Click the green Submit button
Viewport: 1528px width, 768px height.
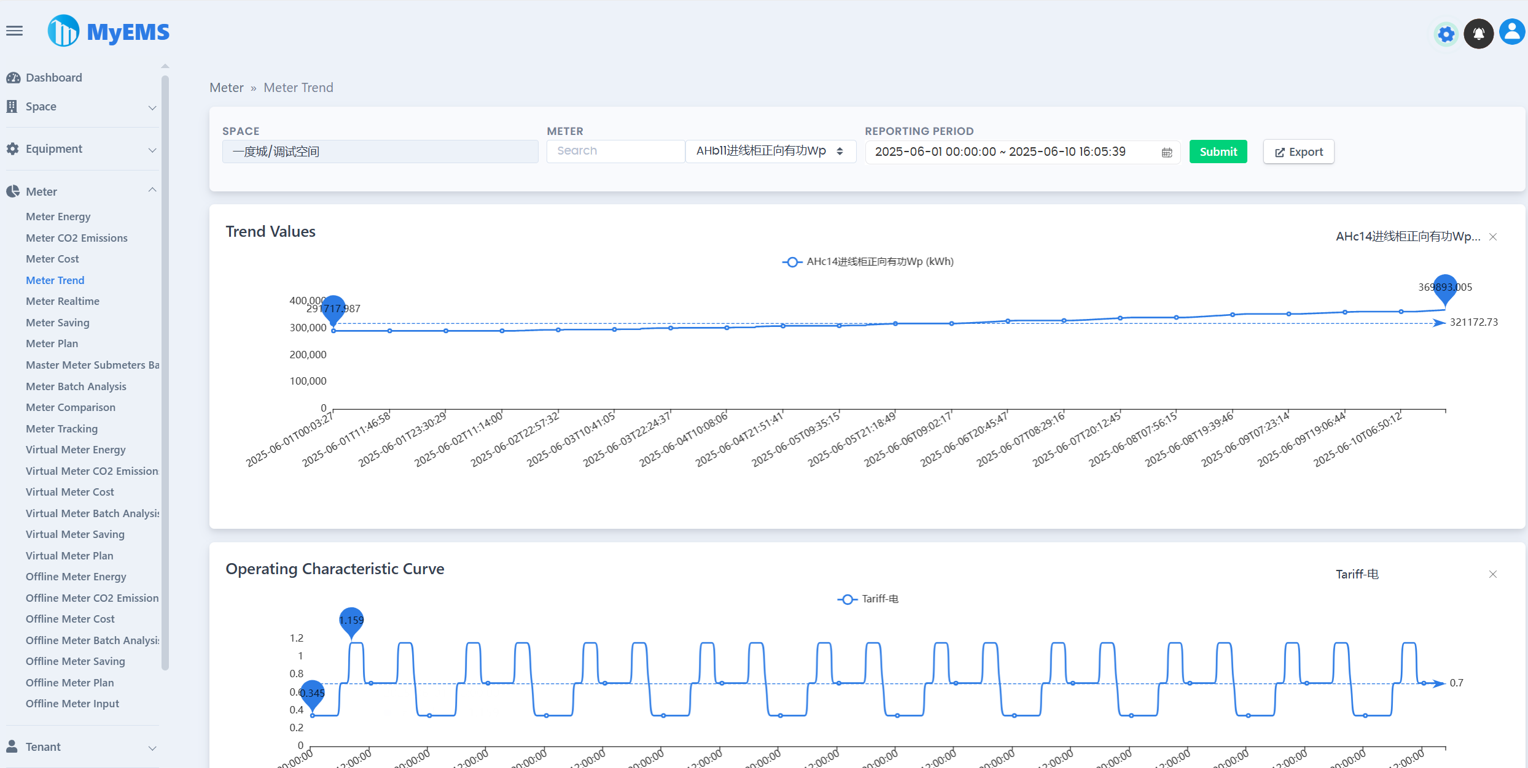[1218, 152]
